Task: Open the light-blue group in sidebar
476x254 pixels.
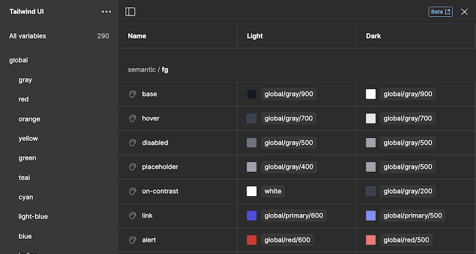Action: (x=33, y=217)
